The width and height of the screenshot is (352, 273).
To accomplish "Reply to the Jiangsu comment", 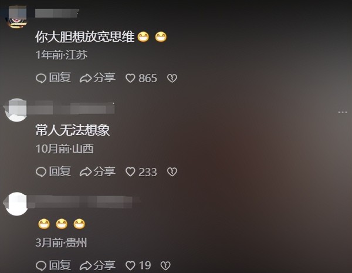I will (53, 77).
